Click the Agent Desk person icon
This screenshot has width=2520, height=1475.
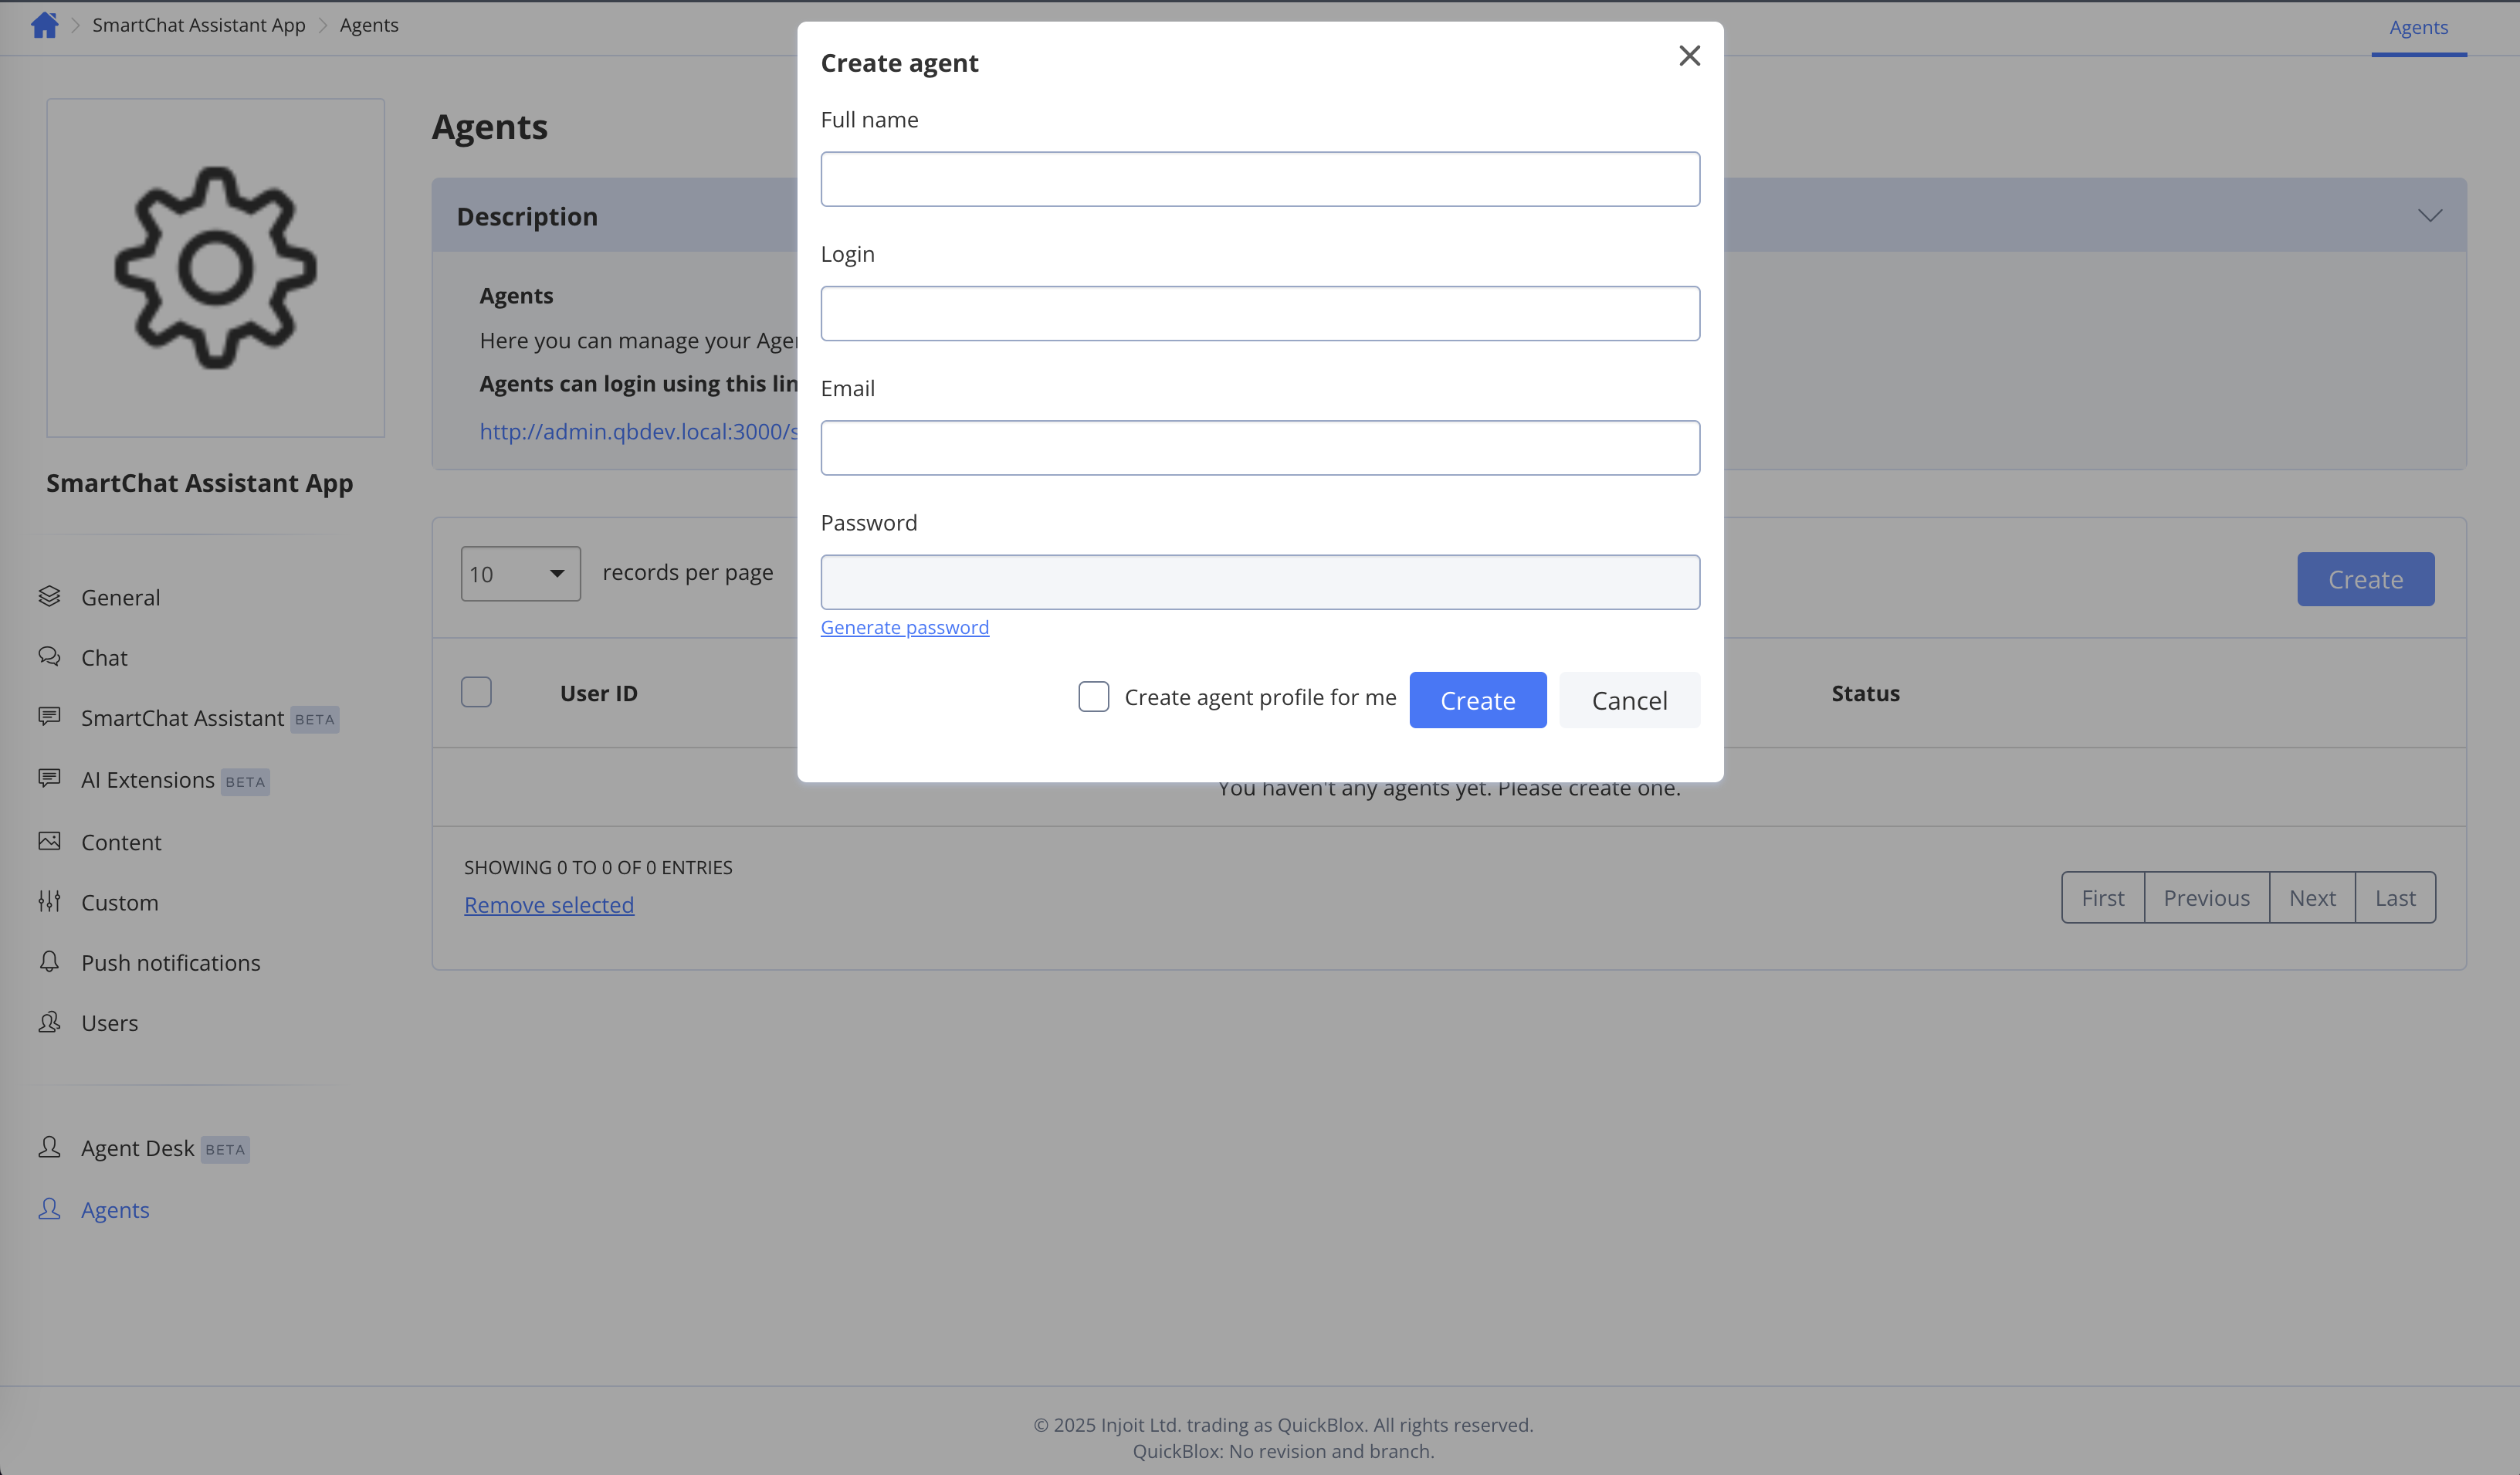(x=49, y=1147)
